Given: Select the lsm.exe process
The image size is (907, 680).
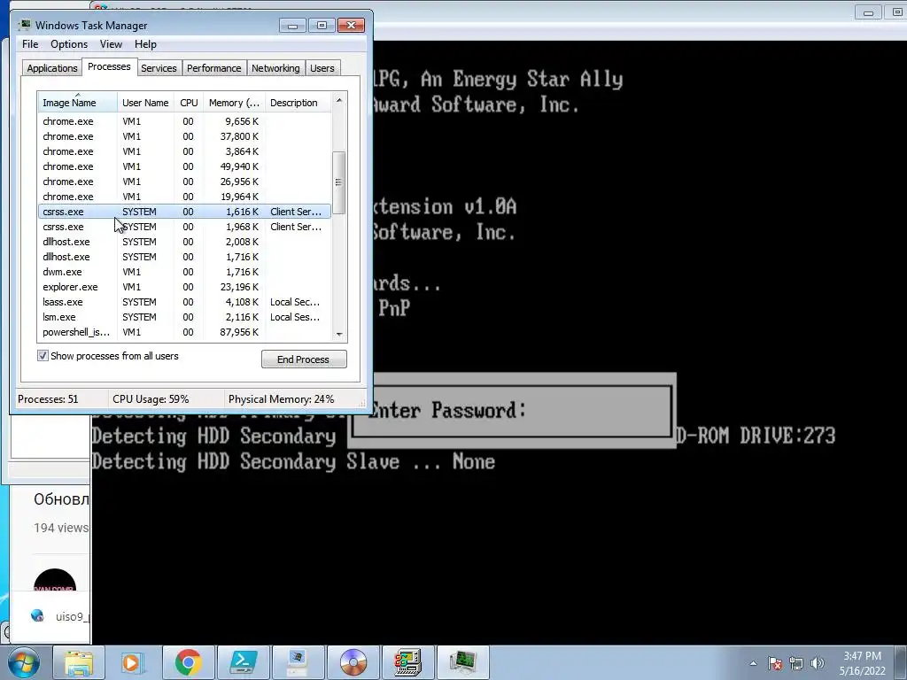Looking at the screenshot, I should pos(184,317).
